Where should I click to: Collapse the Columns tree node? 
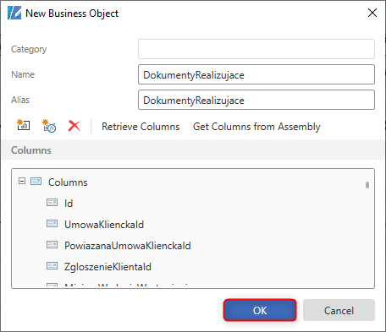(x=22, y=181)
